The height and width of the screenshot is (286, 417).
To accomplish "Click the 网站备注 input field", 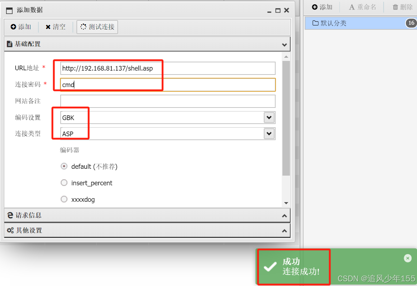I will pos(168,101).
